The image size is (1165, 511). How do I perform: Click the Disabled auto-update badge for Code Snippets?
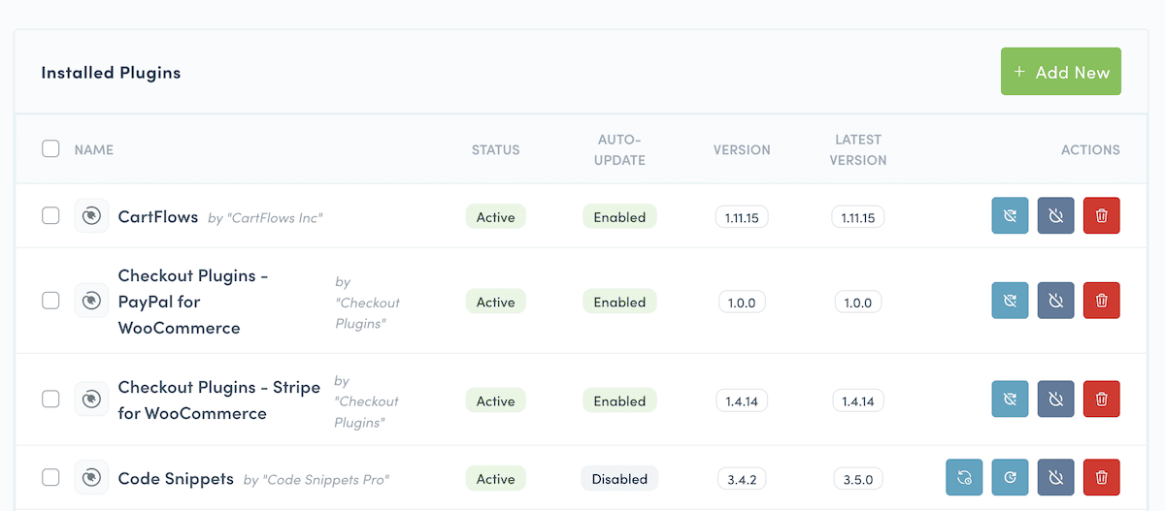pos(619,479)
